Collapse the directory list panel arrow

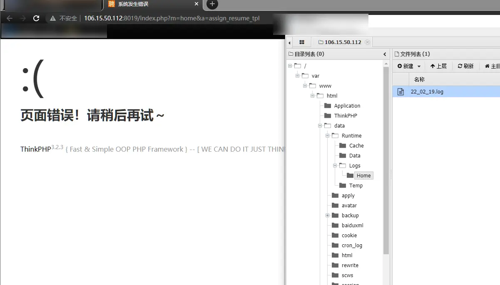tap(385, 54)
